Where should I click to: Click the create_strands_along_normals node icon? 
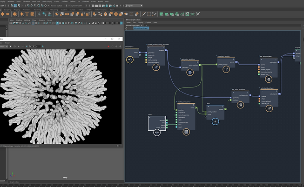coord(156,67)
